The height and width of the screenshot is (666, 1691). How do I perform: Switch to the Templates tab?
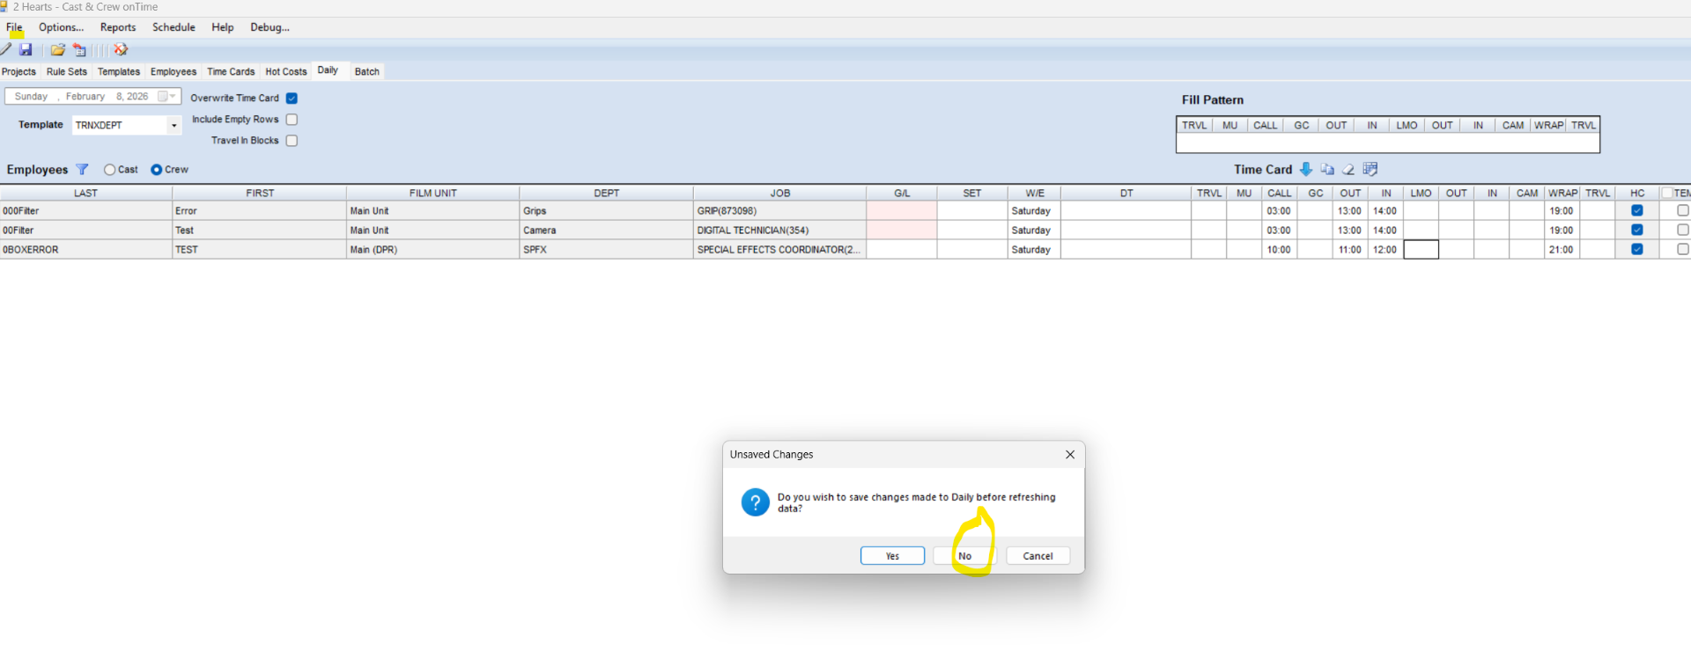[x=119, y=72]
